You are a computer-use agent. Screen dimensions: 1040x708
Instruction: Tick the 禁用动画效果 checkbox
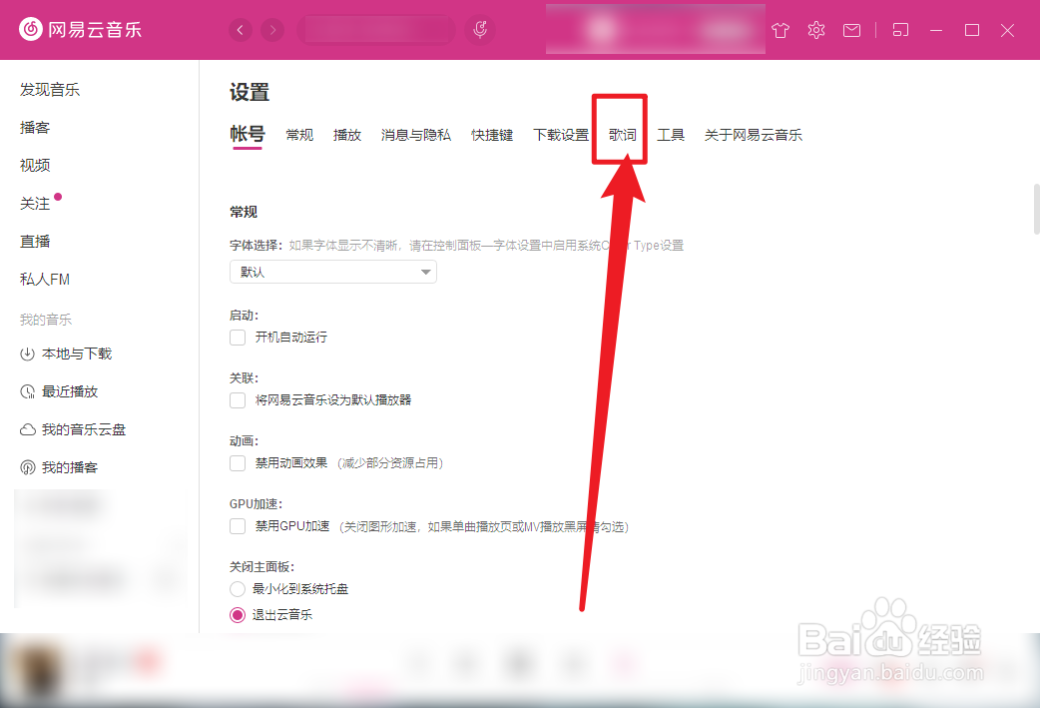coord(238,463)
